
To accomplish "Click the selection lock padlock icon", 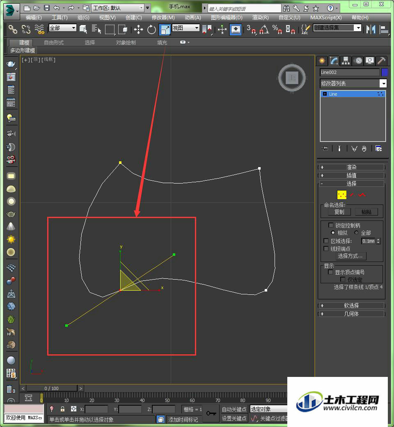I will point(63,409).
